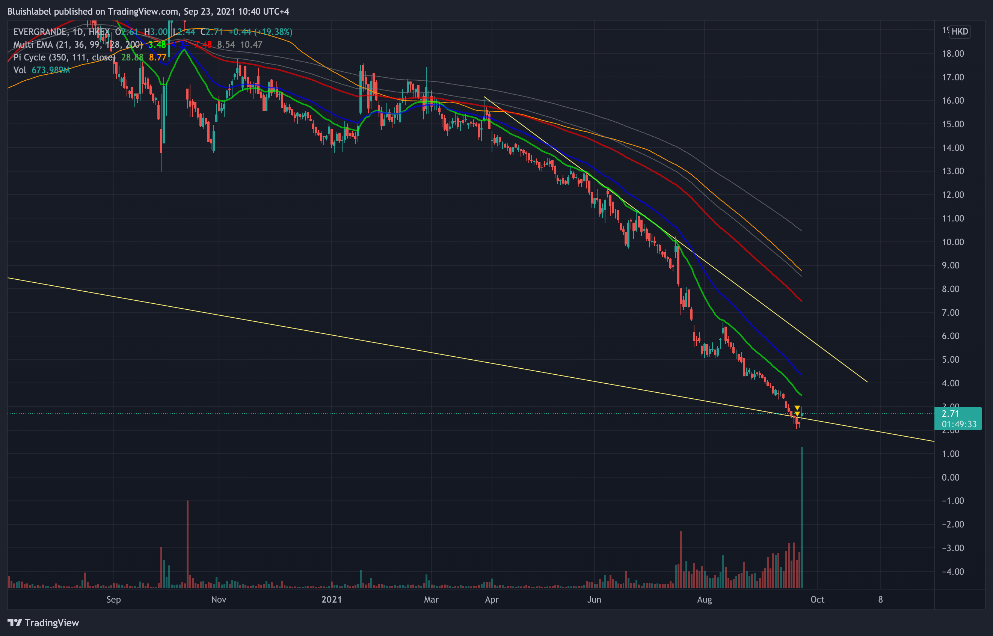
Task: Click the 10.00 price axis label
Action: (x=952, y=242)
